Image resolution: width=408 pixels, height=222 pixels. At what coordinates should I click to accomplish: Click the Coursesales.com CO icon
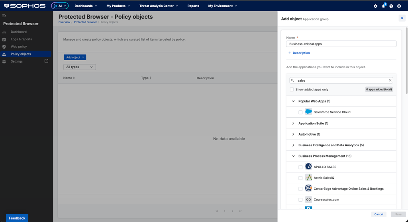tap(308, 199)
